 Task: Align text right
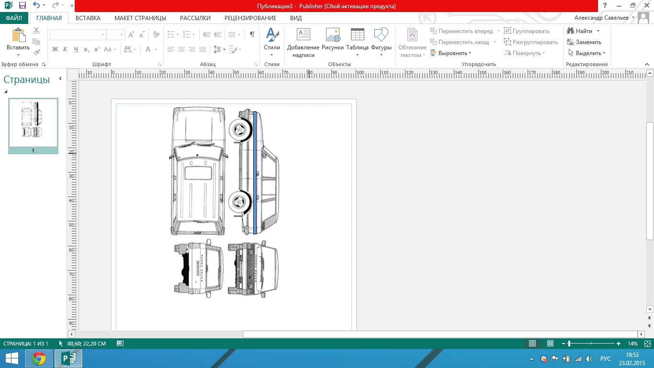pyautogui.click(x=192, y=49)
